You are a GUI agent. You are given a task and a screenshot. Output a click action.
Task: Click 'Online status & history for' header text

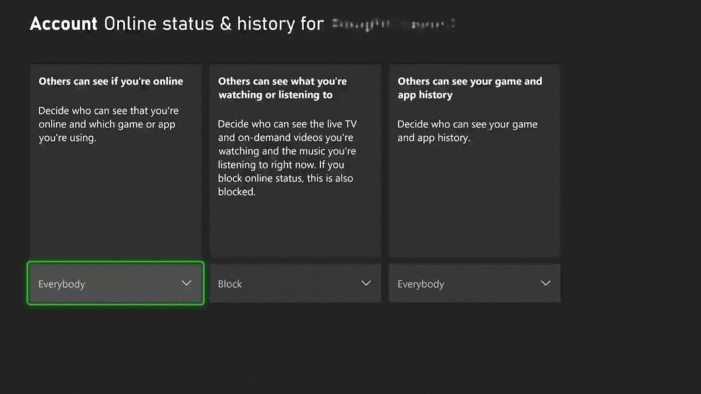[x=213, y=24]
